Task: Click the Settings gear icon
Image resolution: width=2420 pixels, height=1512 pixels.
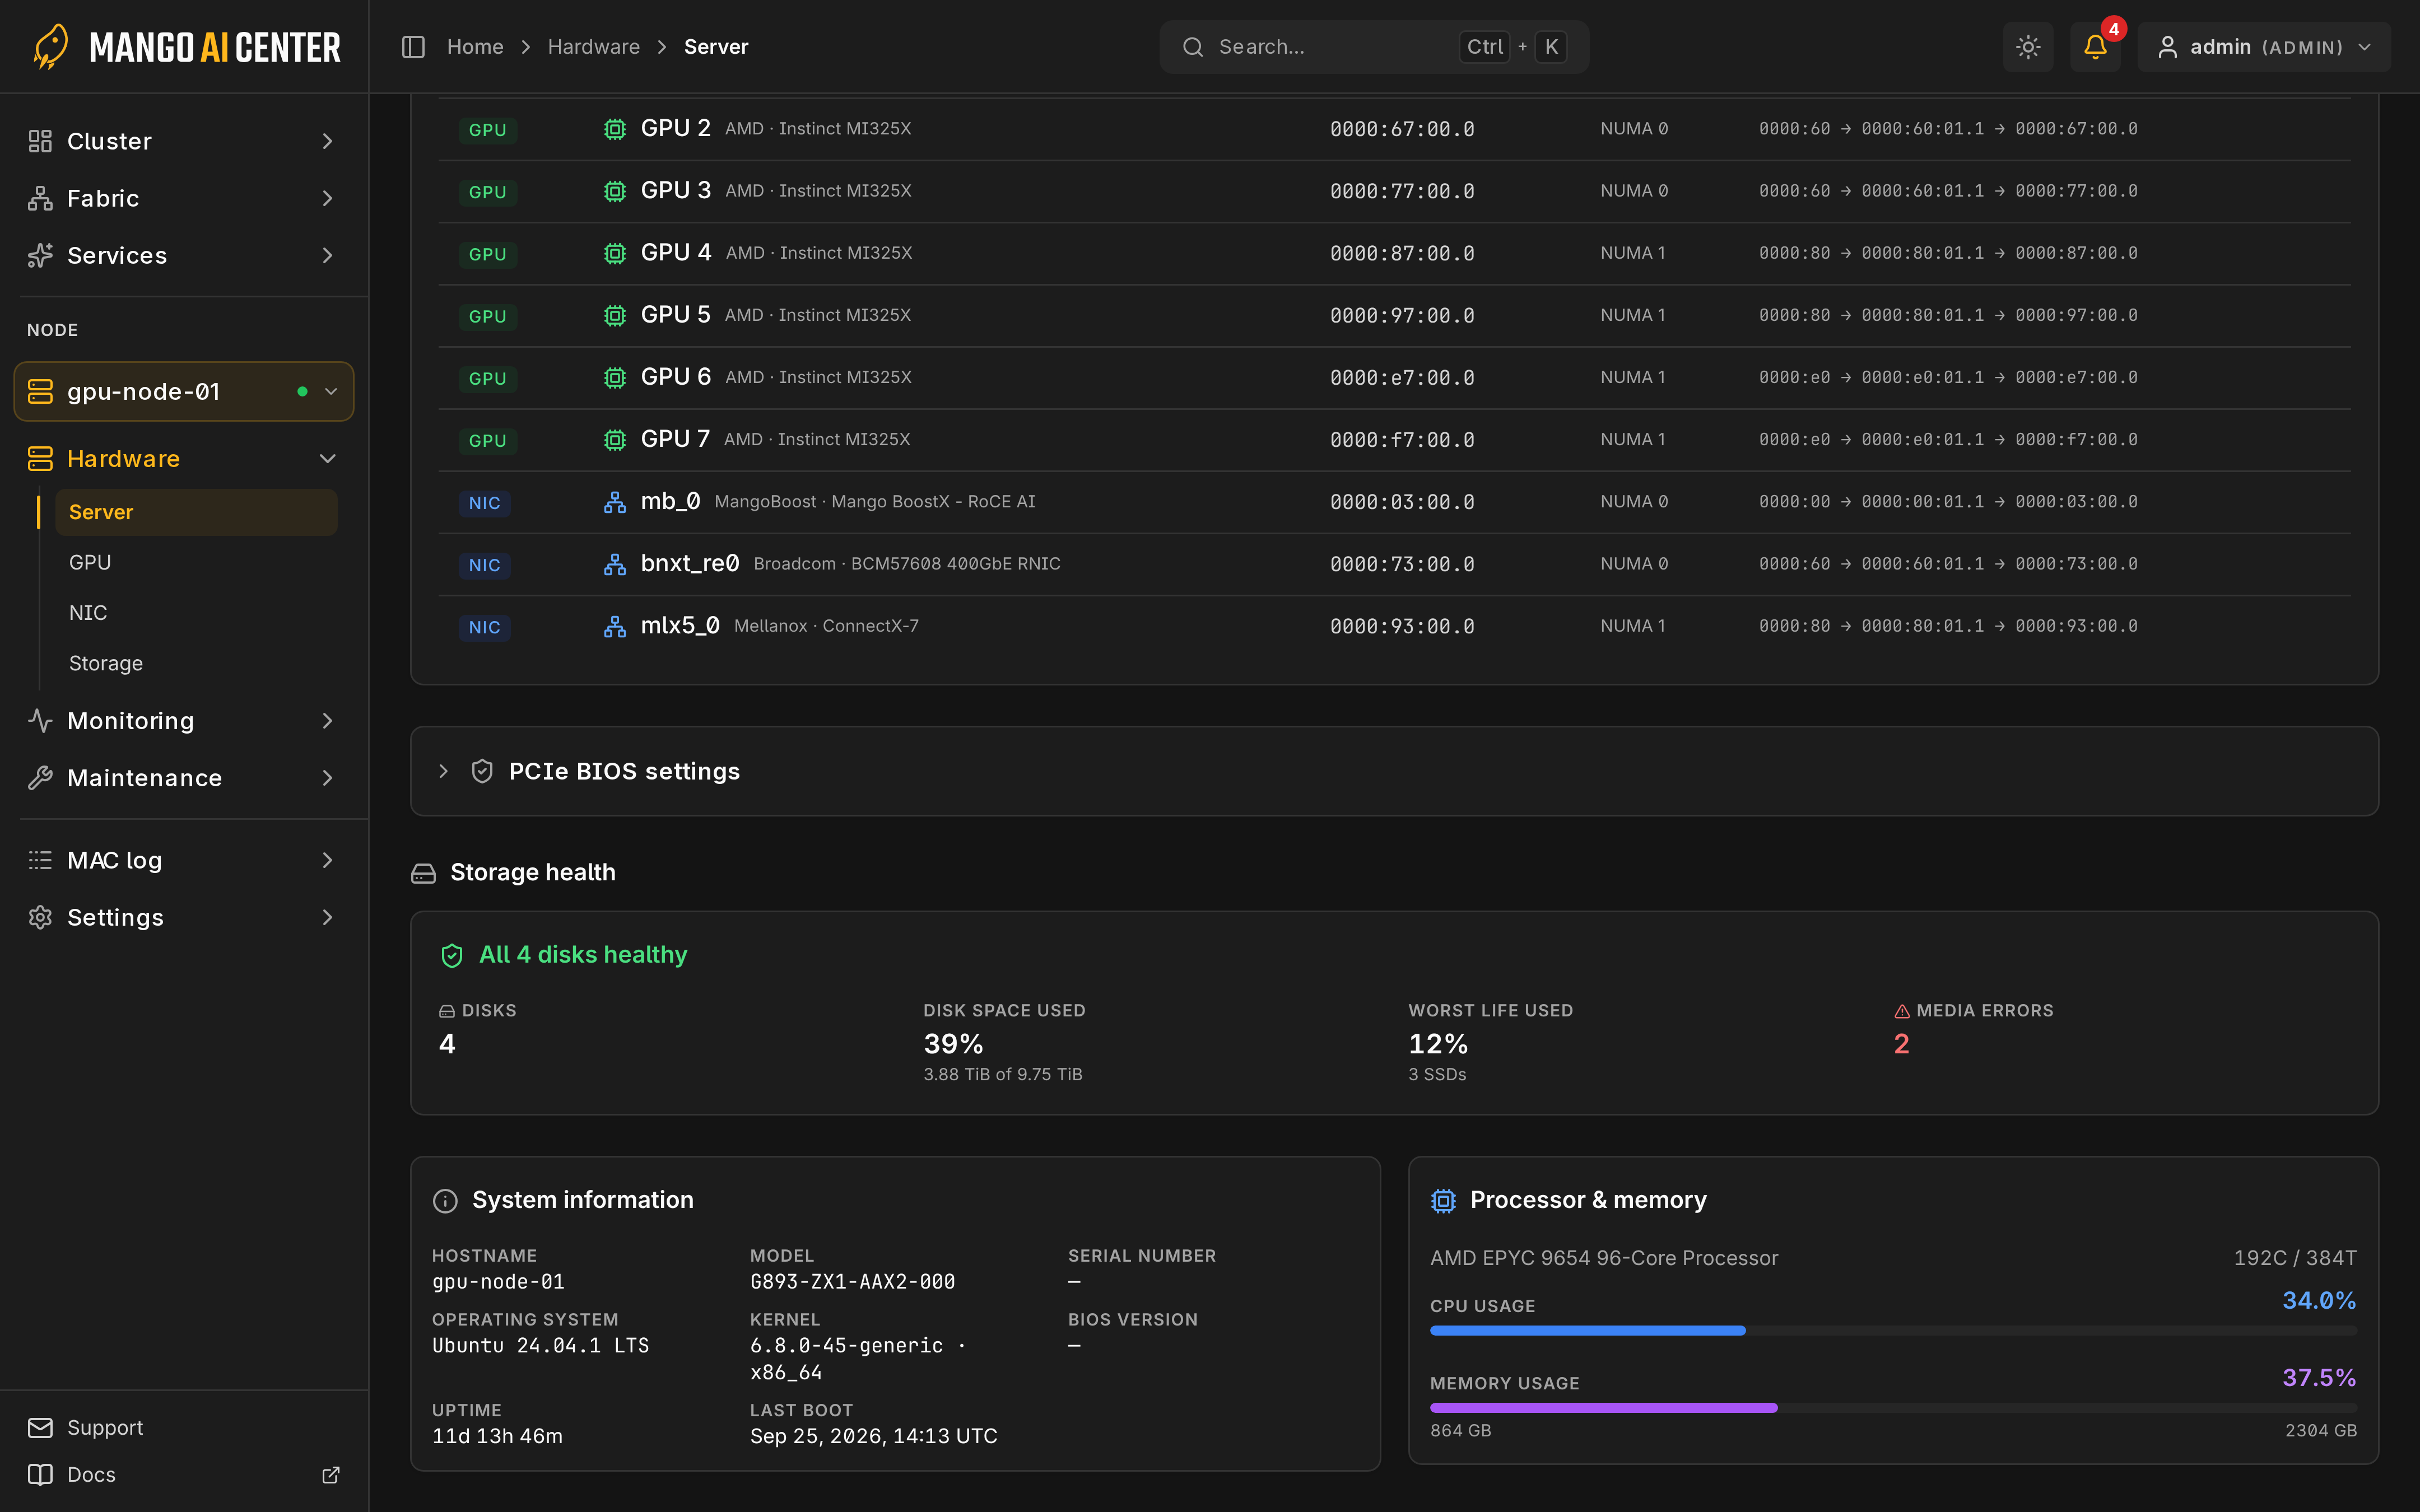Action: coord(40,917)
